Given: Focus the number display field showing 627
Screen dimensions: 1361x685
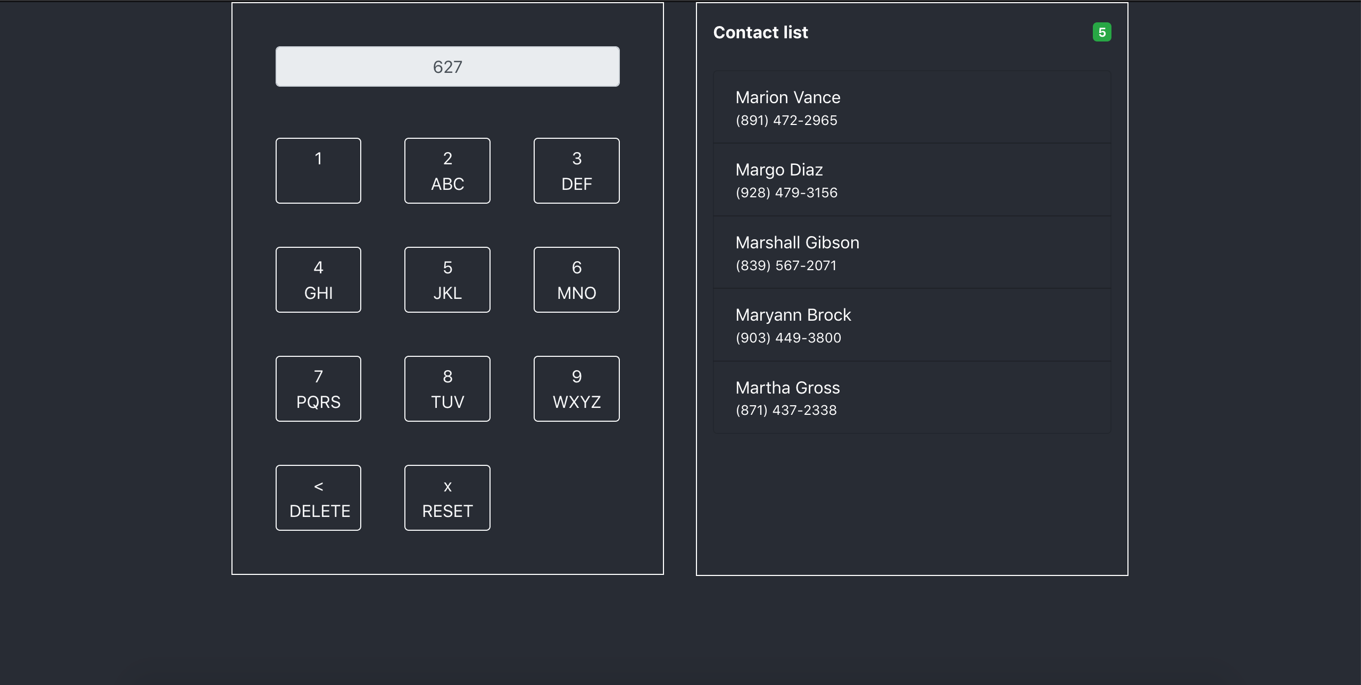Looking at the screenshot, I should [447, 66].
